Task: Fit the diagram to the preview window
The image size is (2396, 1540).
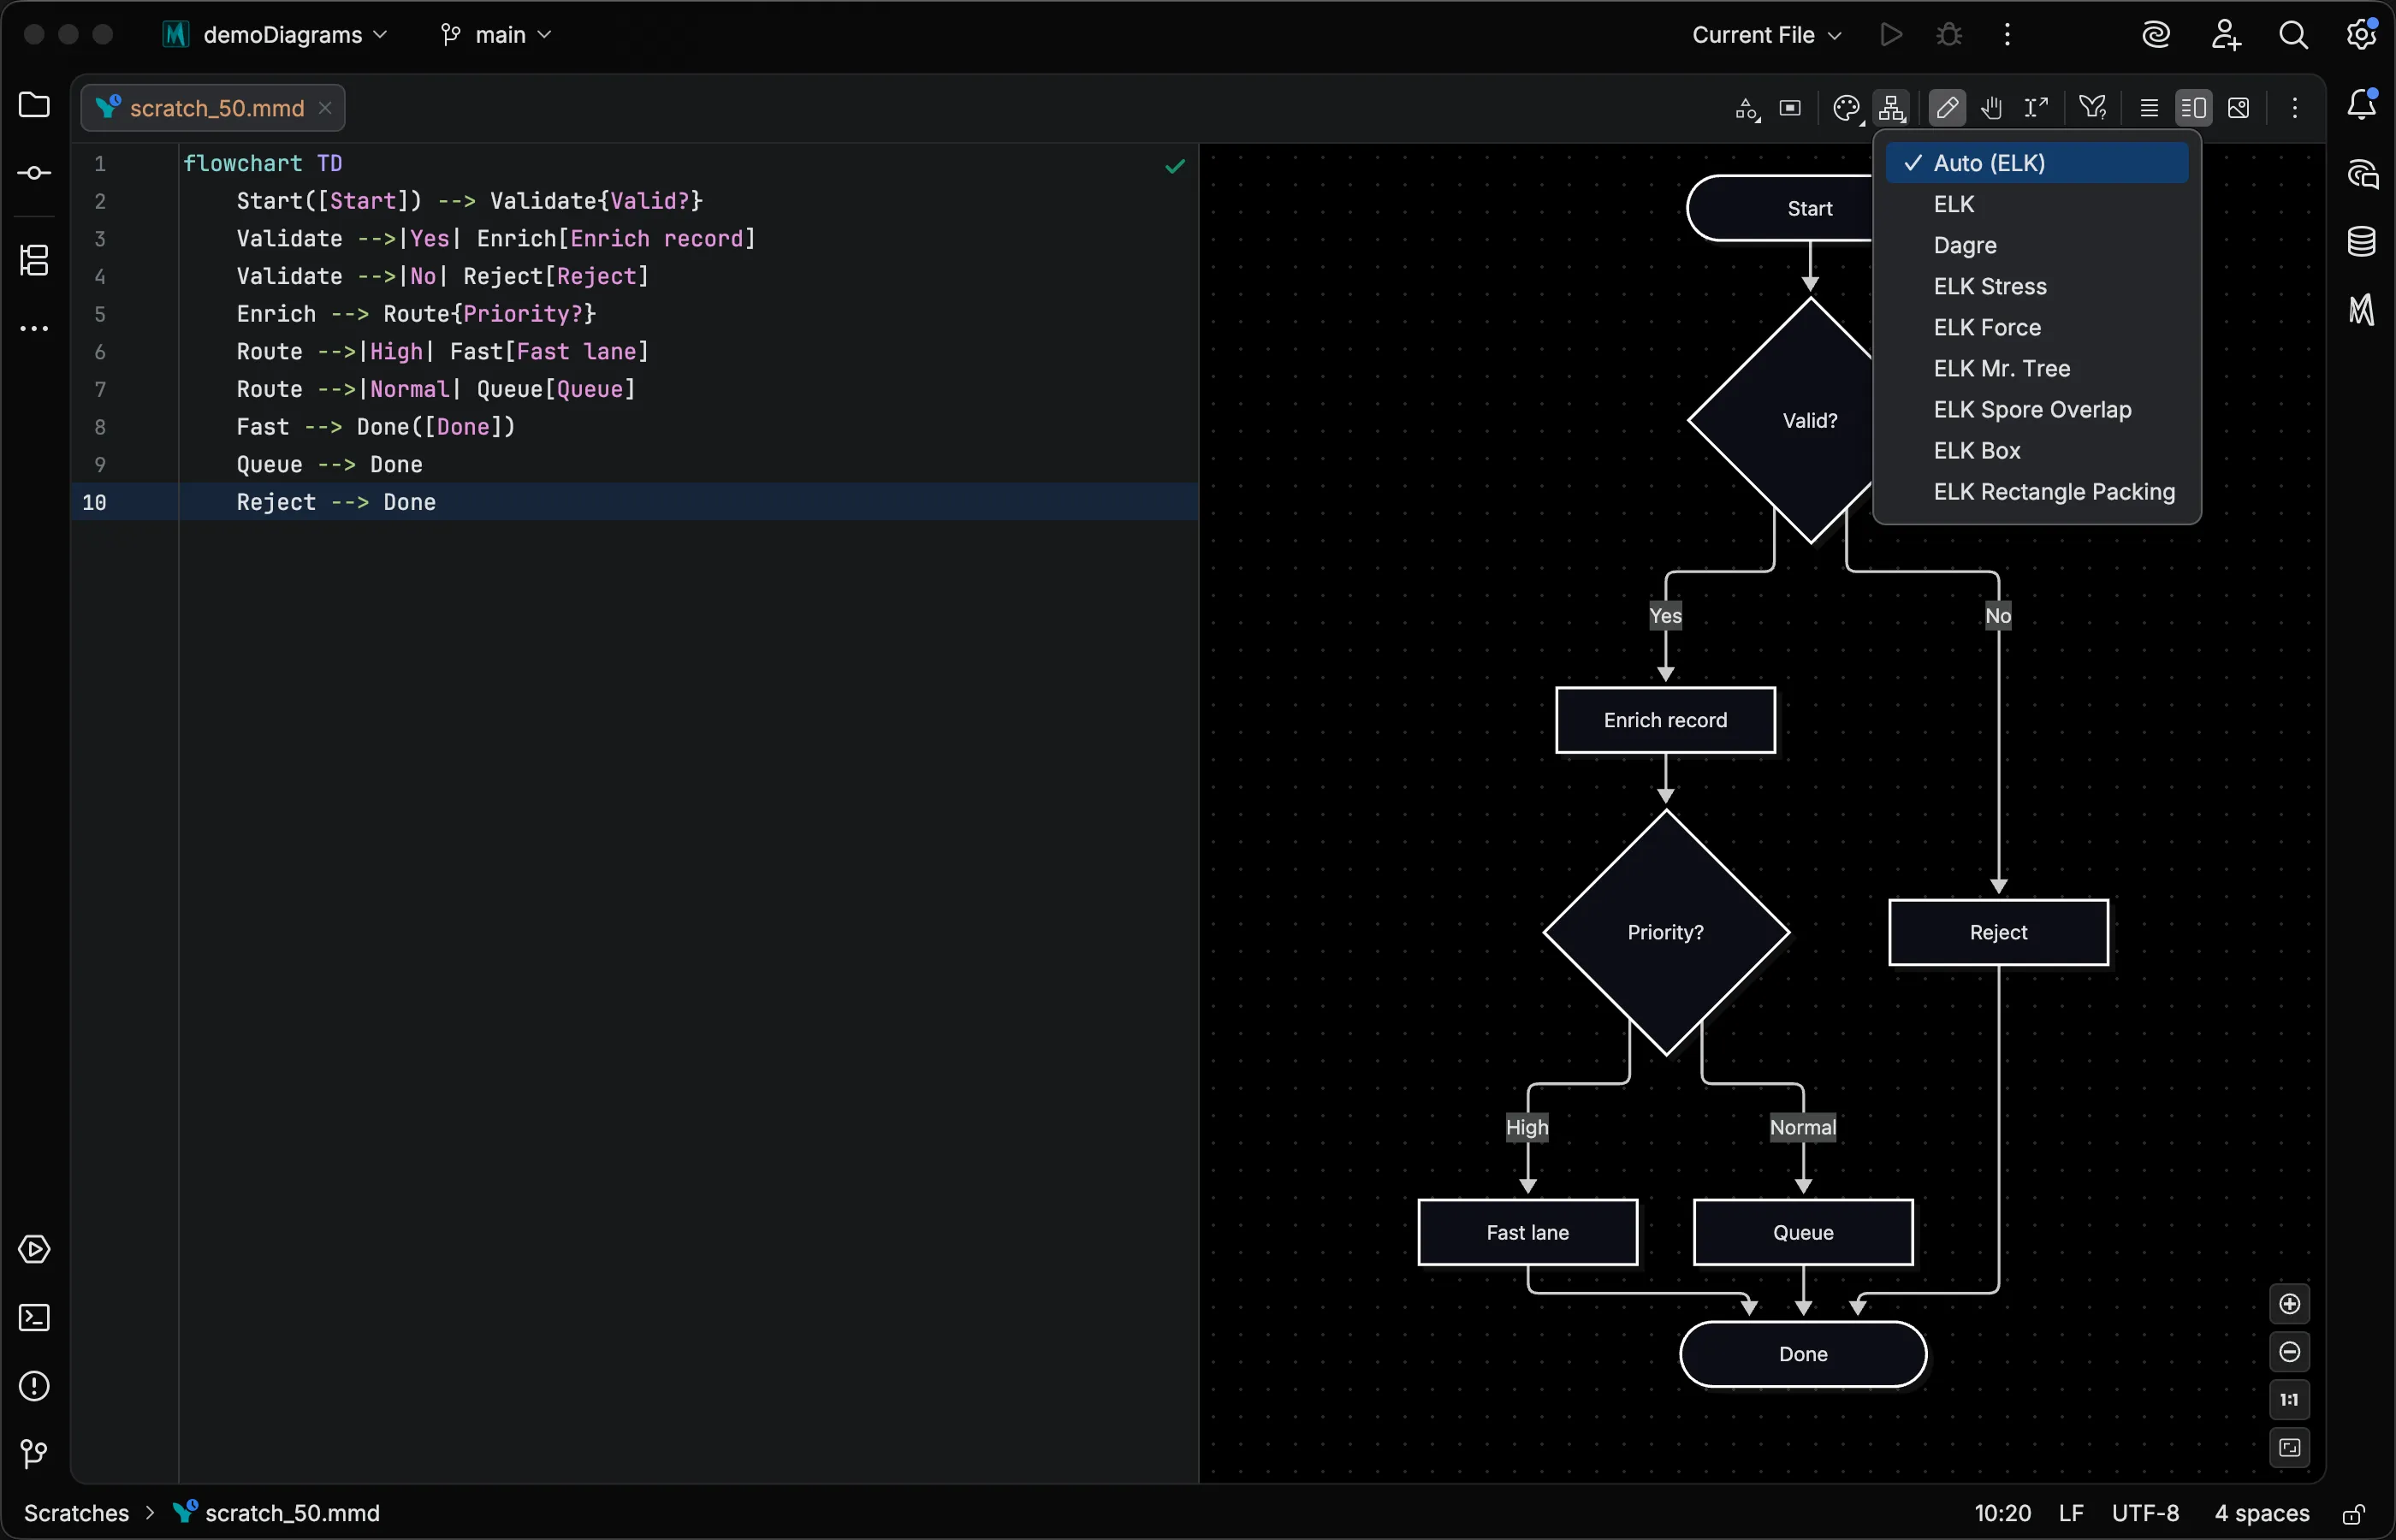Action: (2290, 1448)
